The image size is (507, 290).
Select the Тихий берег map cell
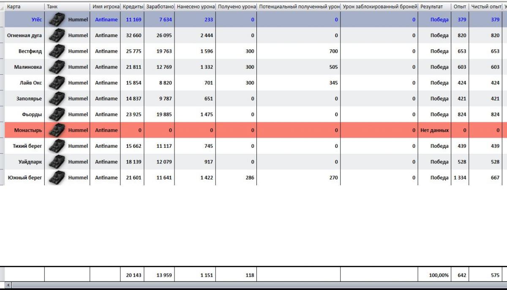click(27, 146)
